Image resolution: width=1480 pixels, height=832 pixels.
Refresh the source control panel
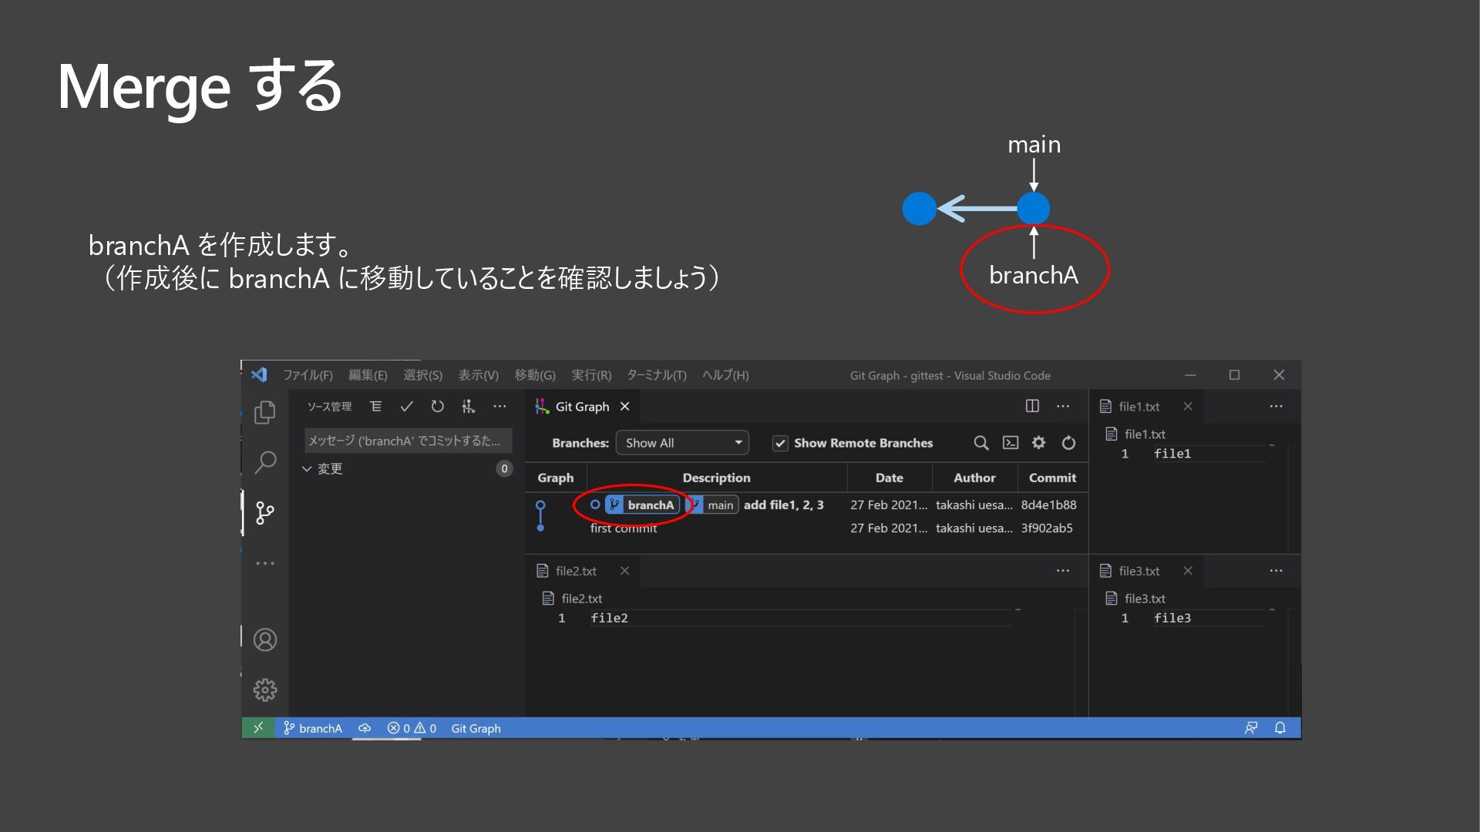click(437, 407)
